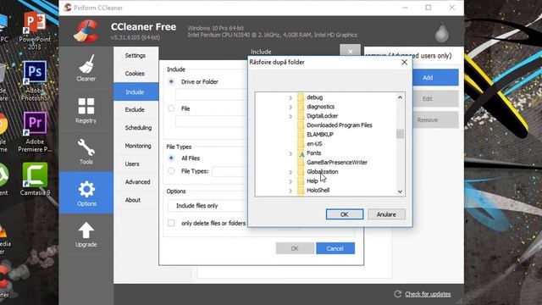Open PowerPoint 2013 desktop shortcut

tap(35, 31)
